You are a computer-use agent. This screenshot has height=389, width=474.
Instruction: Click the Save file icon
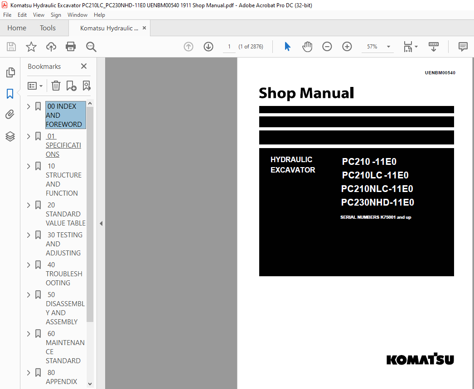tap(11, 47)
